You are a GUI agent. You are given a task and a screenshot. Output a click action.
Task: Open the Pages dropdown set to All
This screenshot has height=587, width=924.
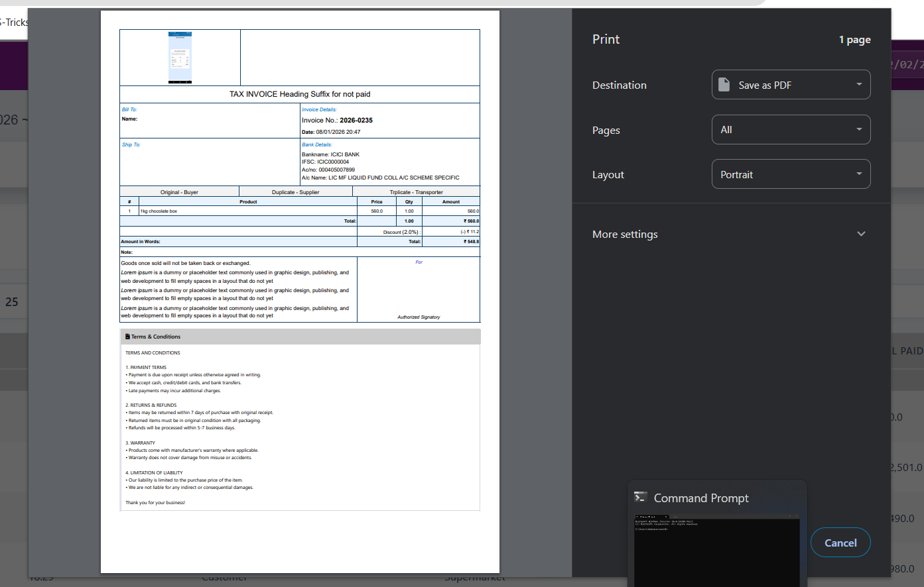[x=791, y=130]
